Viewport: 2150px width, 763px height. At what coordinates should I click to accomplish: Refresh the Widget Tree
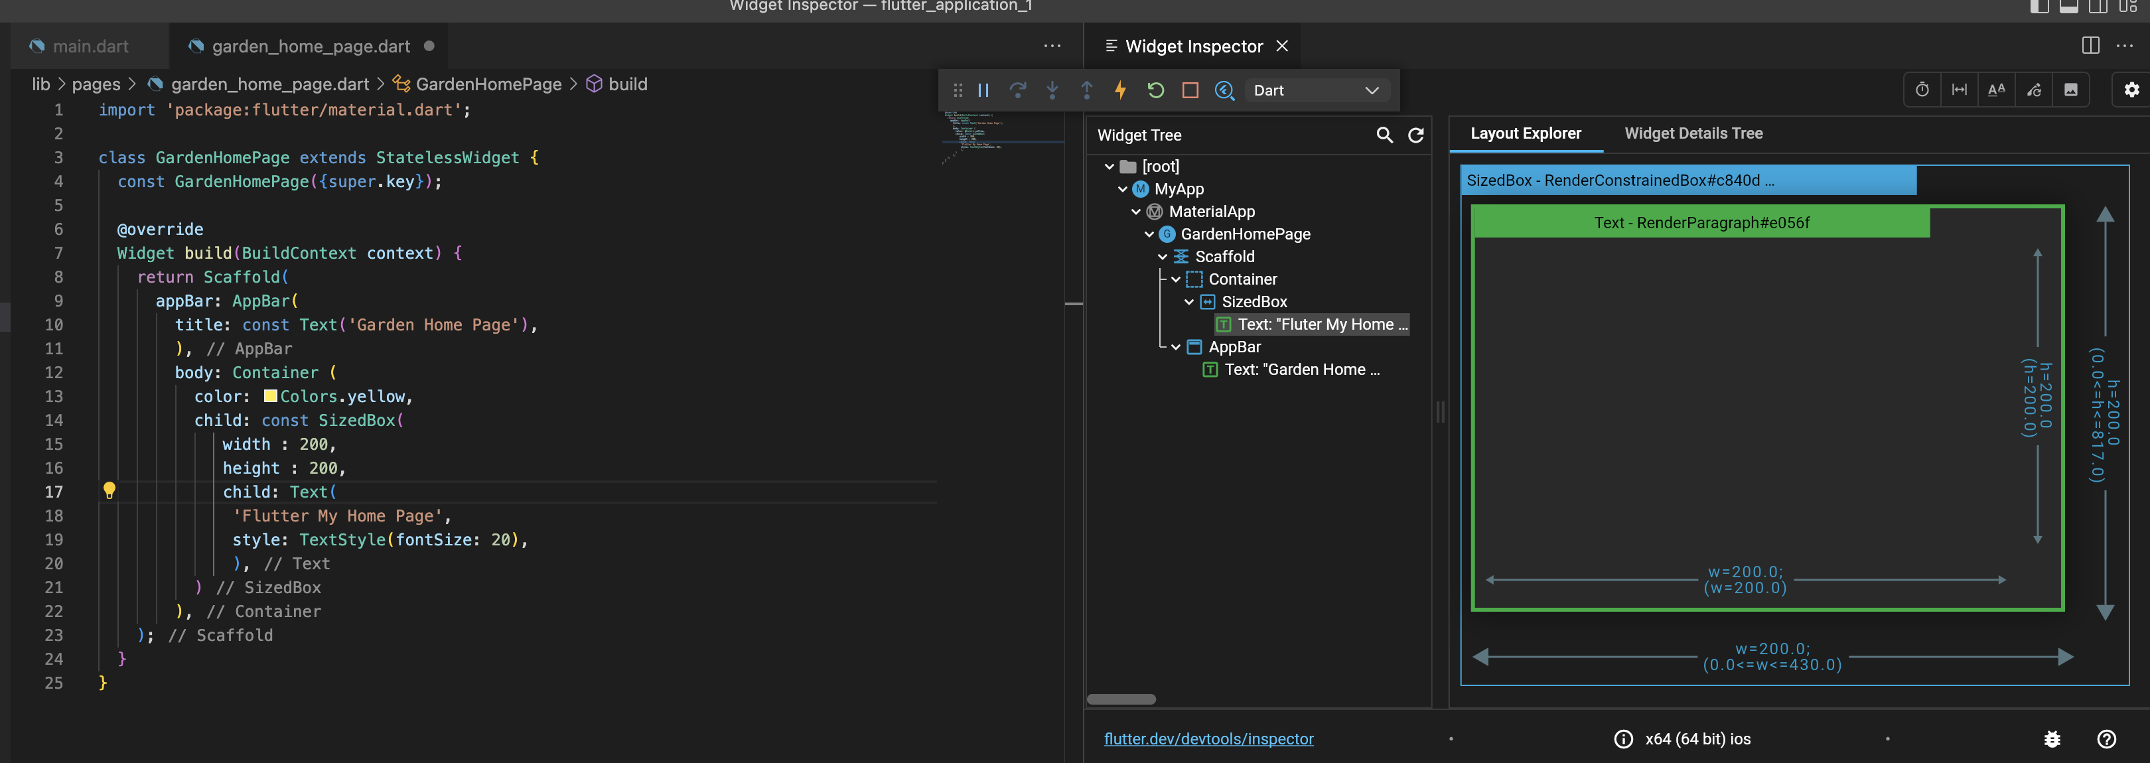[1415, 135]
